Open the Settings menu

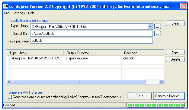point(18,13)
